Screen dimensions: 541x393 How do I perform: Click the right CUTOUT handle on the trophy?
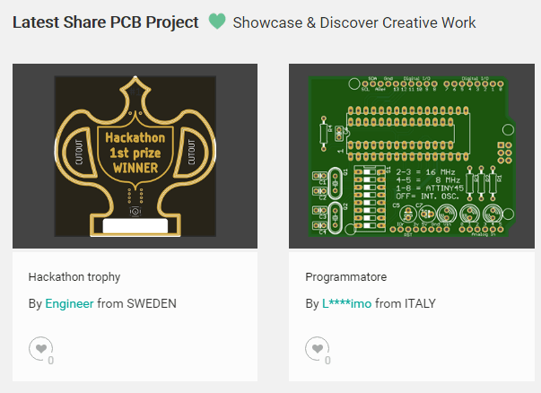(x=190, y=147)
